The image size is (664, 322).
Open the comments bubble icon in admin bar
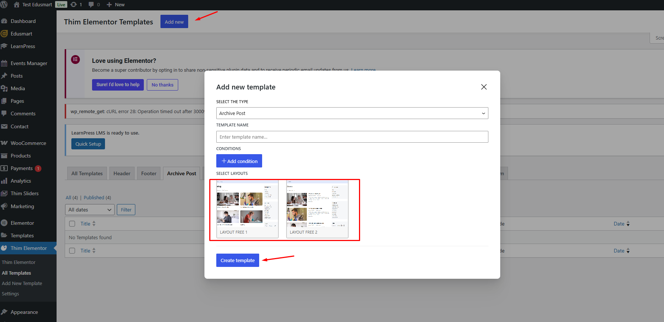pos(91,4)
